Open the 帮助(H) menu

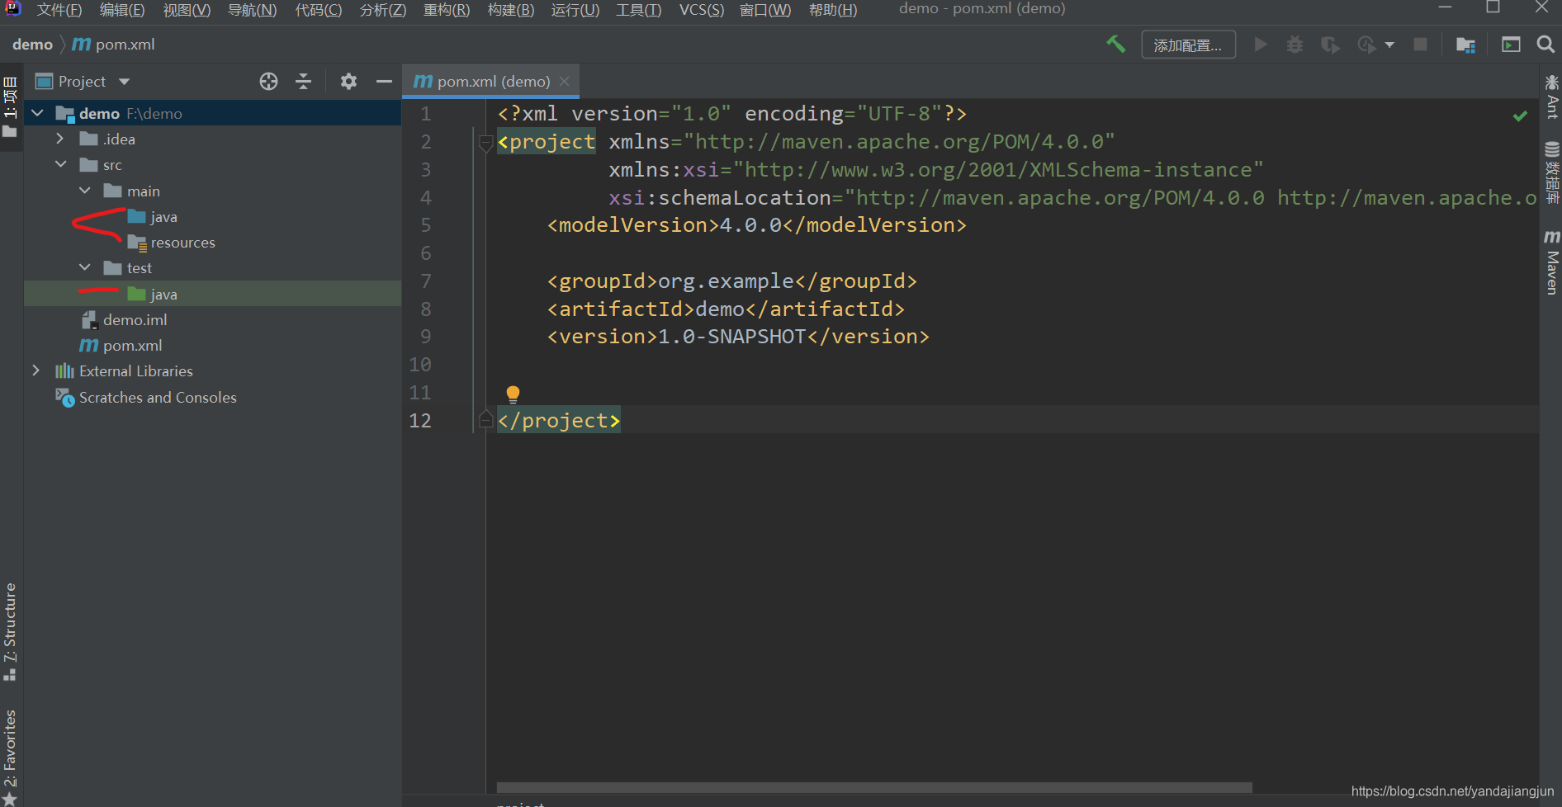[x=832, y=10]
